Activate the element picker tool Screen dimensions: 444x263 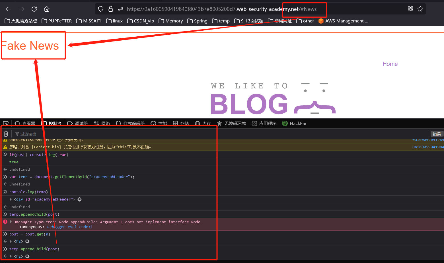click(x=6, y=124)
